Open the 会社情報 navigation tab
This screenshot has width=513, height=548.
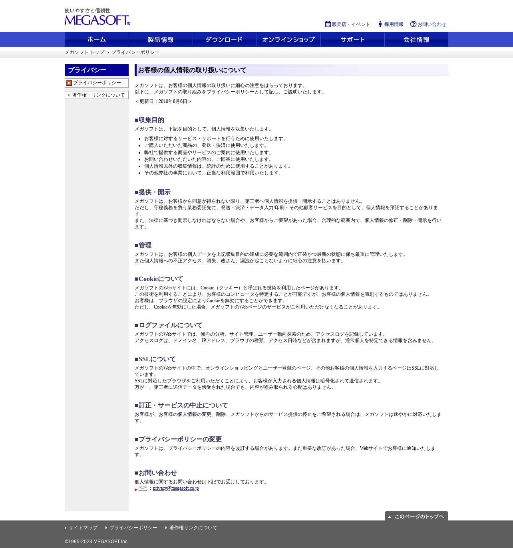coord(416,40)
